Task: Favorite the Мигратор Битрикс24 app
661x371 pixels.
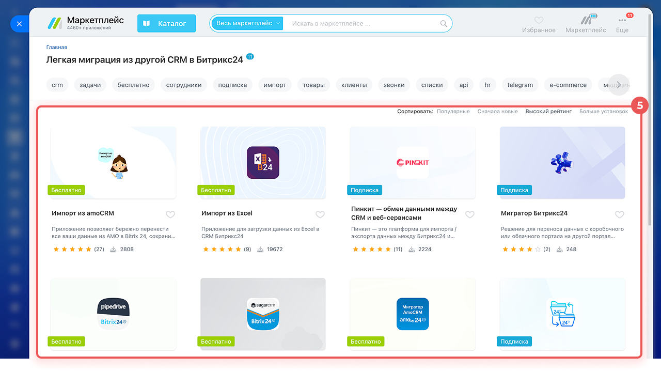Action: point(620,214)
